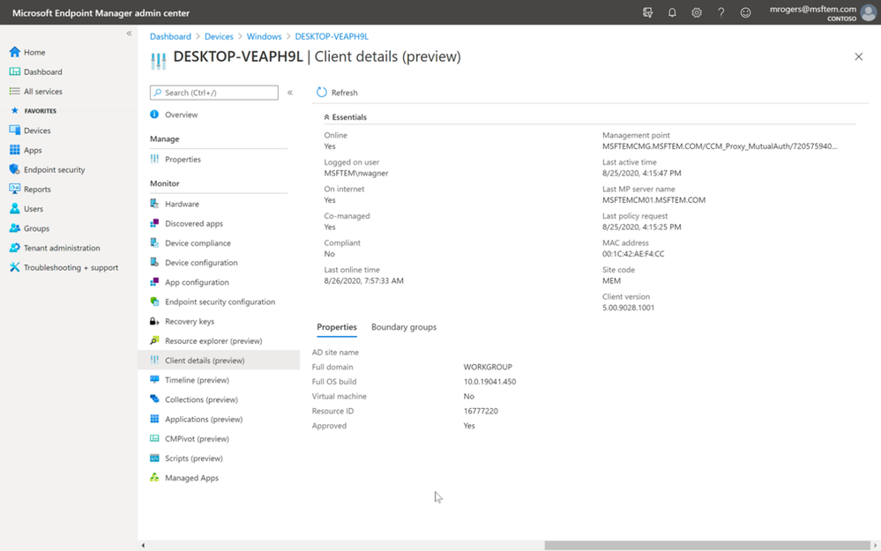Screen dimensions: 881x551
Task: Select the Properties tab under Essentials
Action: pyautogui.click(x=337, y=327)
